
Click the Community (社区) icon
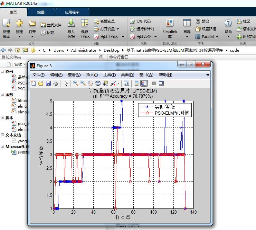[x=239, y=21]
